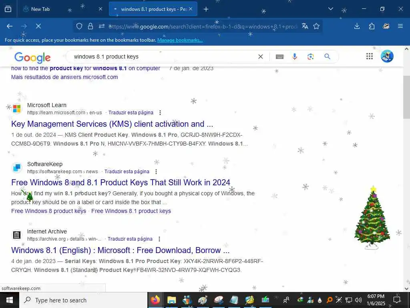Open Free Windows 8 and 8.1 Product Keys result
The width and height of the screenshot is (410, 308).
(121, 182)
